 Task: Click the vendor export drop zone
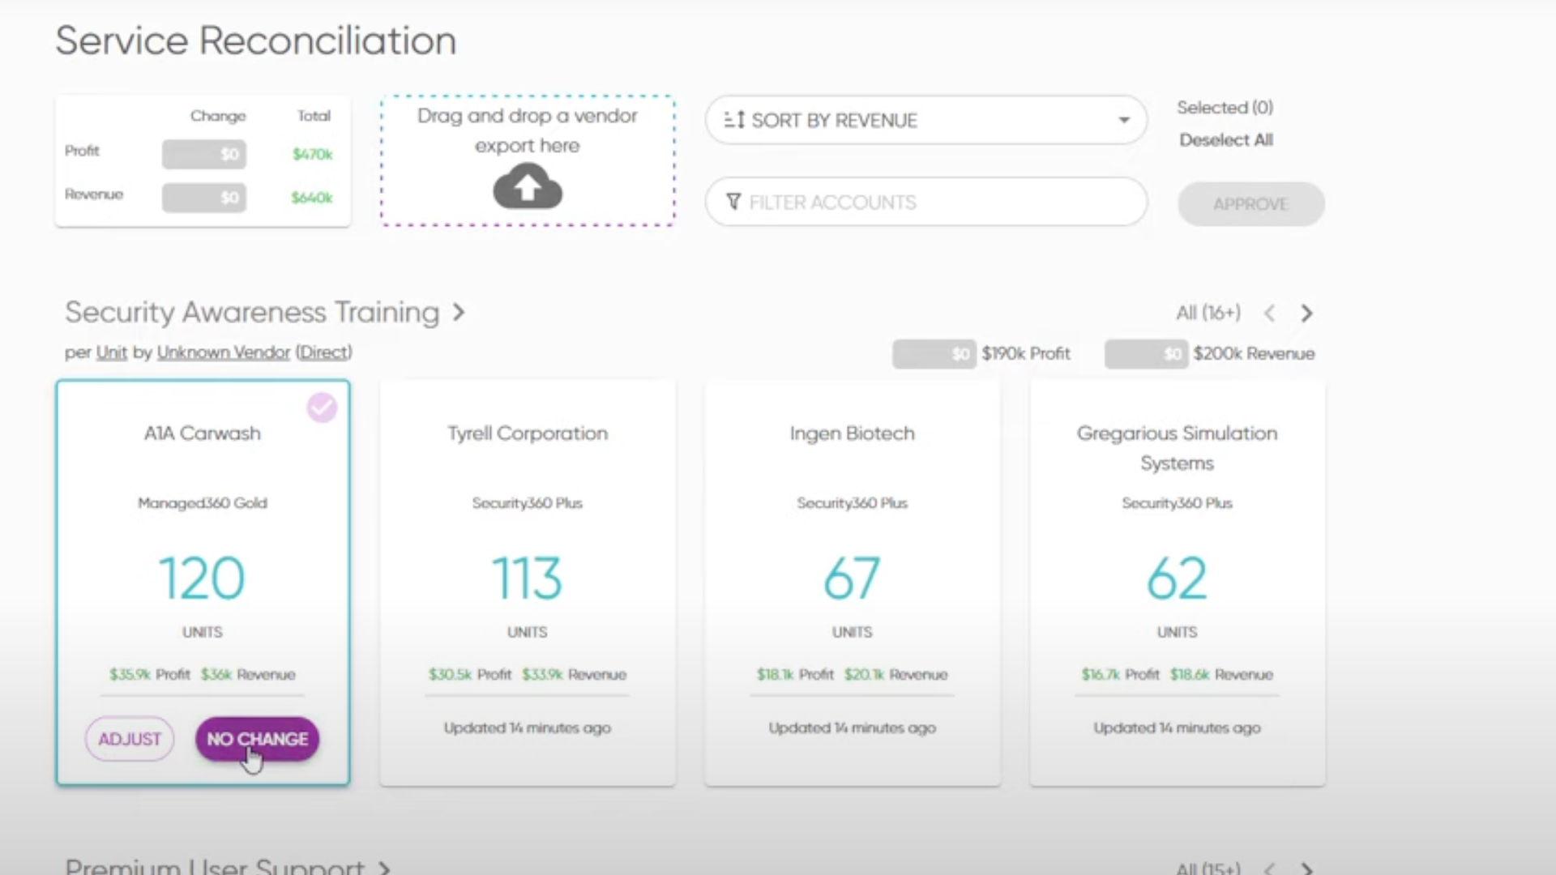(x=528, y=160)
